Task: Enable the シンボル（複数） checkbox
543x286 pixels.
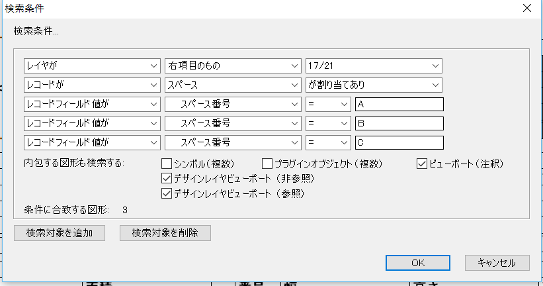Action: (167, 164)
